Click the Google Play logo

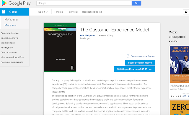coord(16,3)
